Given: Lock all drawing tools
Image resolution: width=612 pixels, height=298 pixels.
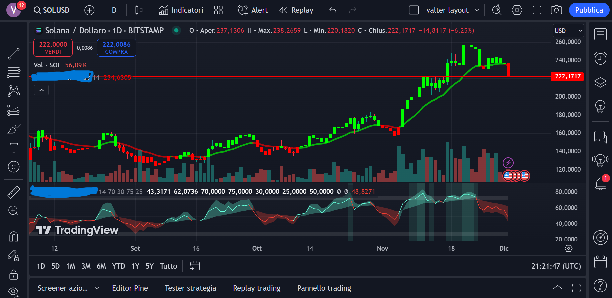Looking at the screenshot, I should click(14, 274).
